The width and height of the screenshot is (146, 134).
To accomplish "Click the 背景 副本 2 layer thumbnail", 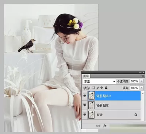I will click(91, 96).
